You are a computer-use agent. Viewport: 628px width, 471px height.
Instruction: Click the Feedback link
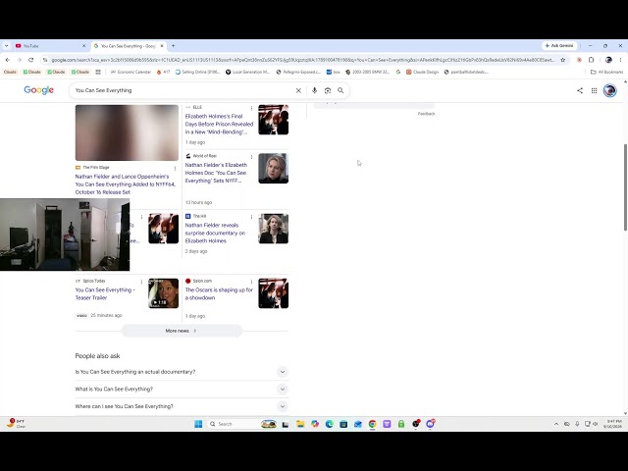(426, 114)
